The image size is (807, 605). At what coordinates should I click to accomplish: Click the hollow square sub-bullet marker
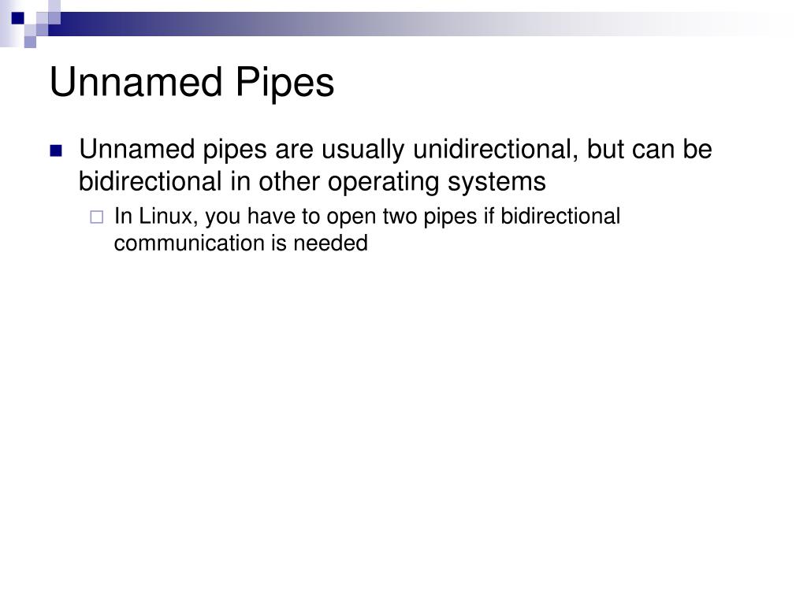[96, 217]
